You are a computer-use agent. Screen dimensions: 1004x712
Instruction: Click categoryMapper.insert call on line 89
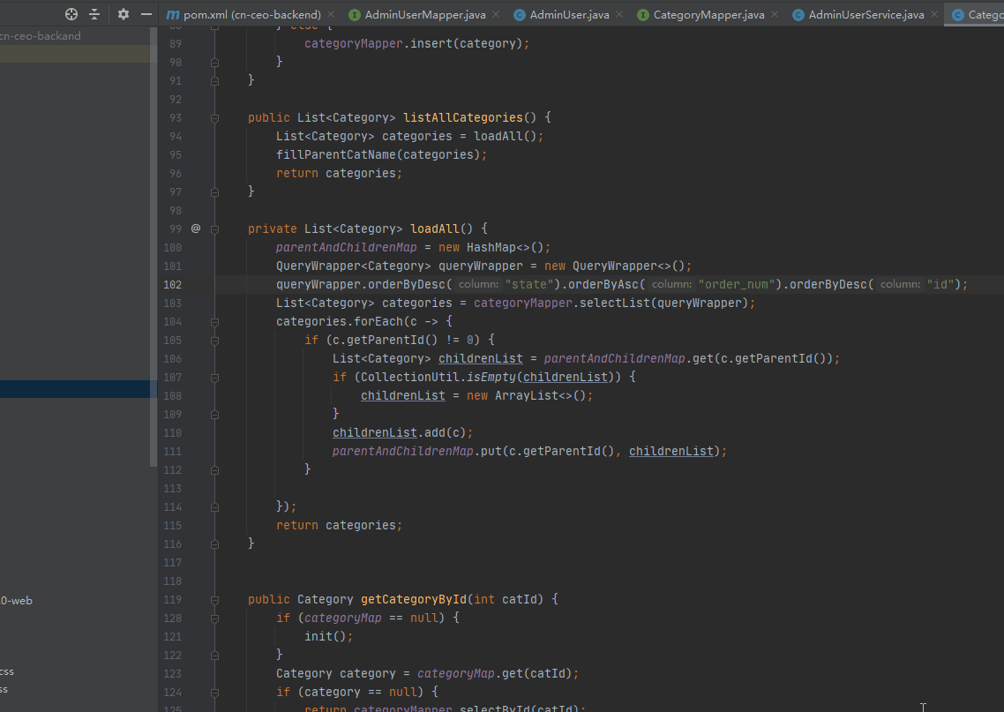416,43
